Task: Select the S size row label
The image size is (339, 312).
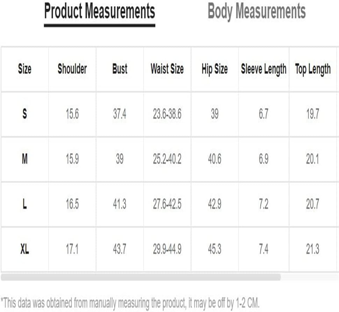Action: coord(25,114)
